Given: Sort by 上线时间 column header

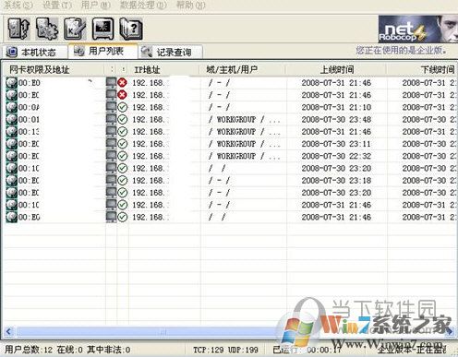Looking at the screenshot, I should pyautogui.click(x=337, y=69).
